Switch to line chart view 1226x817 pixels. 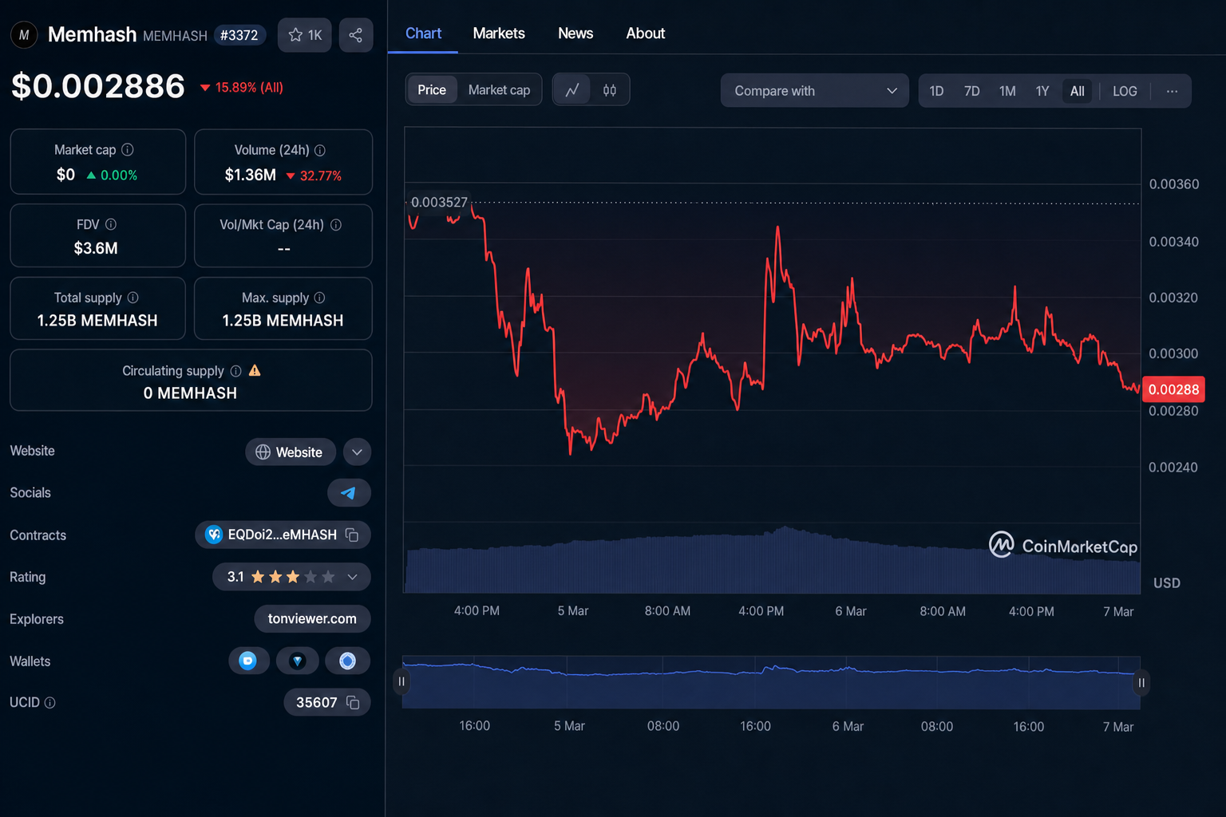click(x=572, y=90)
